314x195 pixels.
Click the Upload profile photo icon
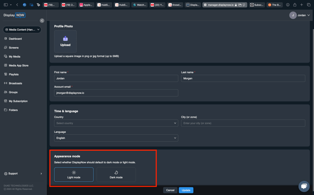pos(65,39)
